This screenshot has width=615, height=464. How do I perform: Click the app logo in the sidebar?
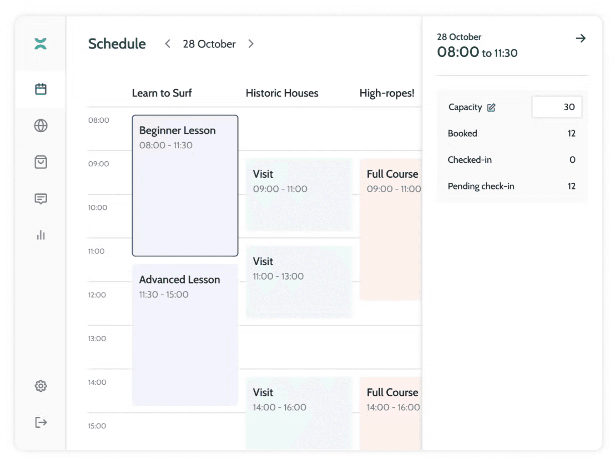[x=40, y=44]
